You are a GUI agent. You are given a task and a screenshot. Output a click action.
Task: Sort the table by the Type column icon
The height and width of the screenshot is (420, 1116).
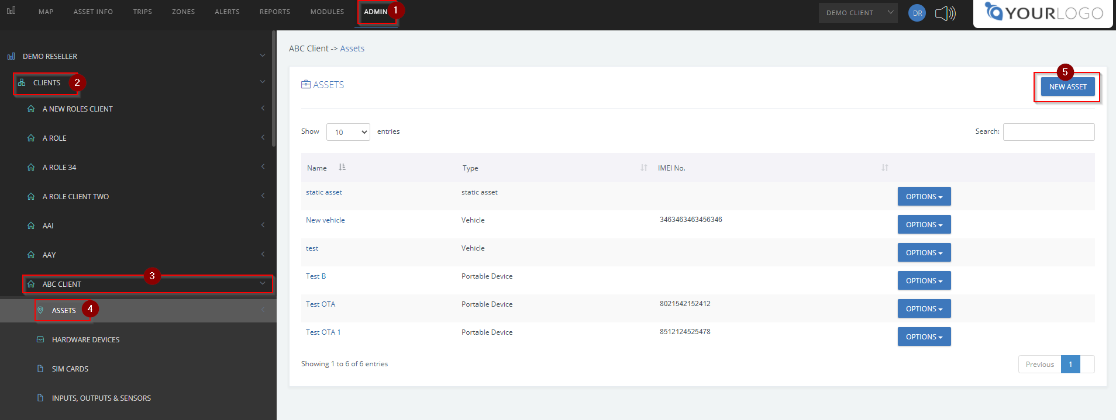(644, 168)
